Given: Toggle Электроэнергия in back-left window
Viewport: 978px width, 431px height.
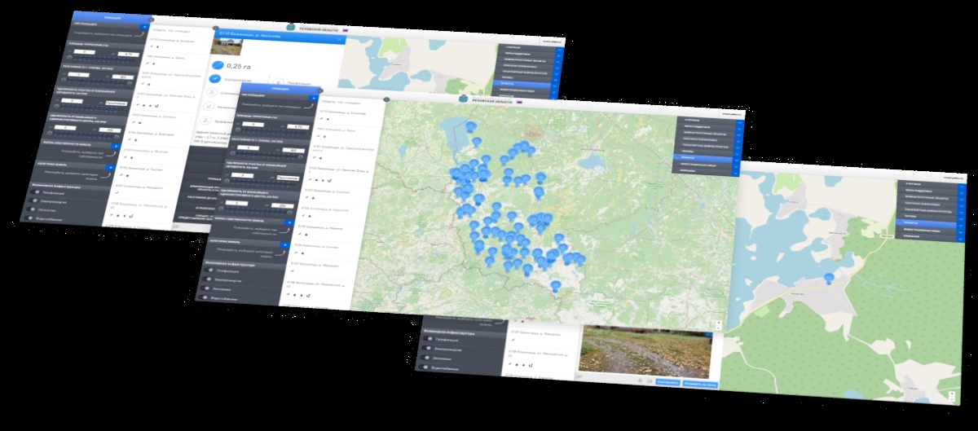Looking at the screenshot, I should click(33, 200).
